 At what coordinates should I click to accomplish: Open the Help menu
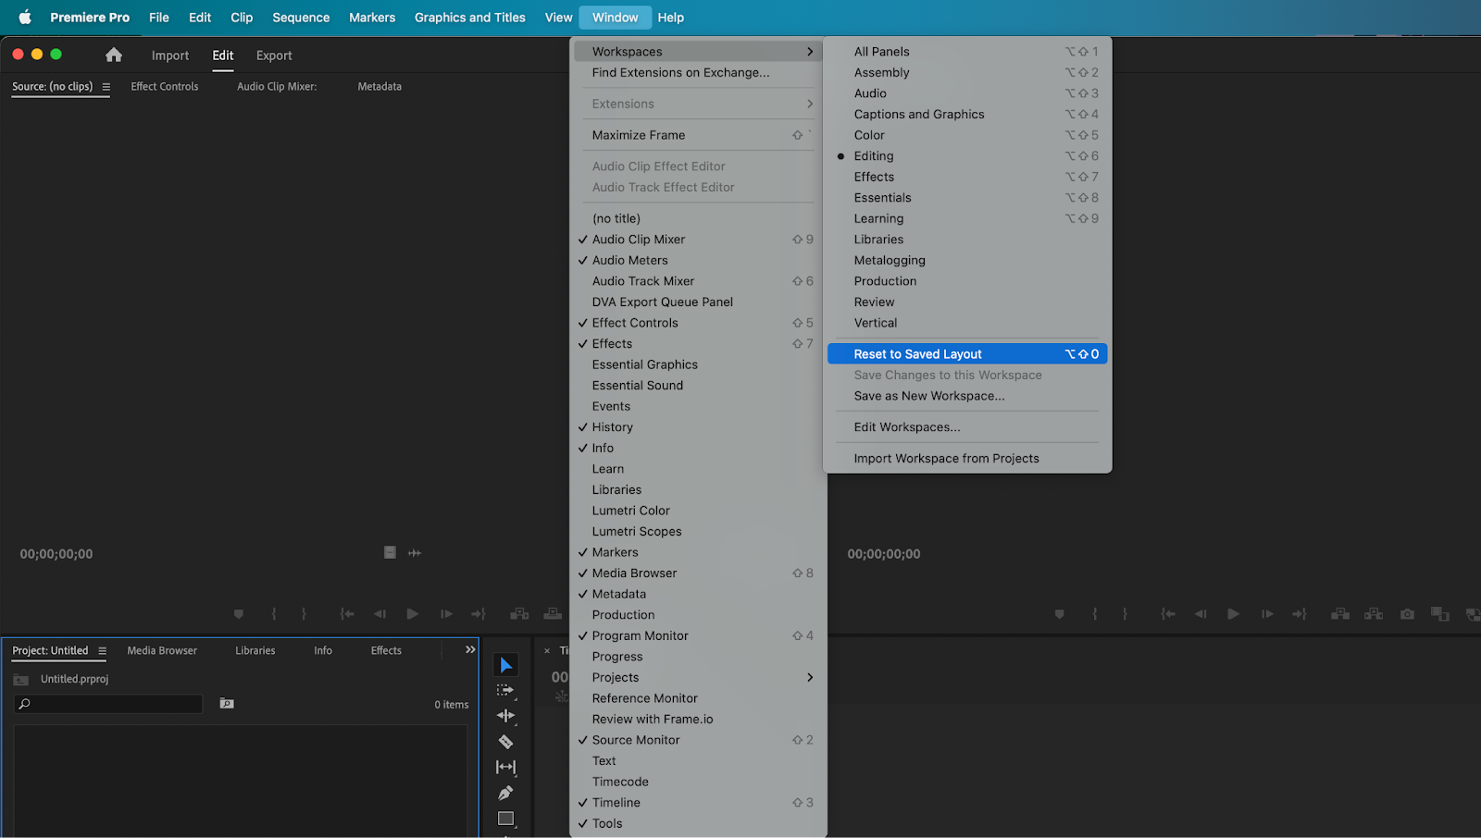coord(671,17)
